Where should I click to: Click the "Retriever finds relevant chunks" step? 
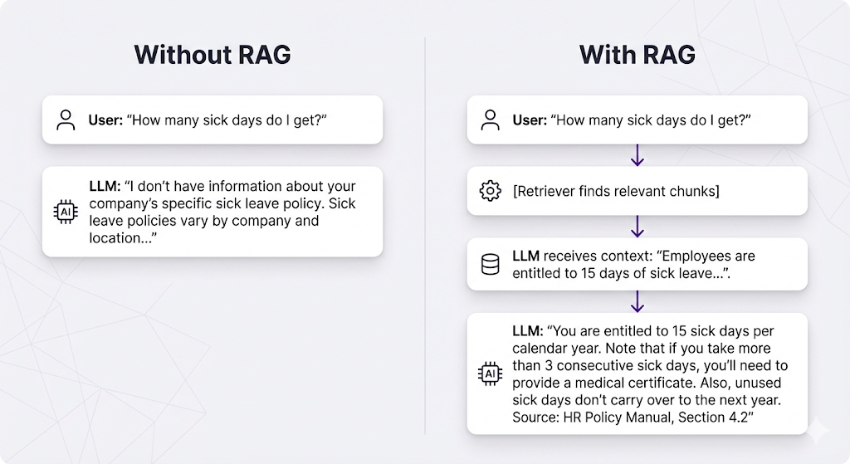tap(616, 192)
